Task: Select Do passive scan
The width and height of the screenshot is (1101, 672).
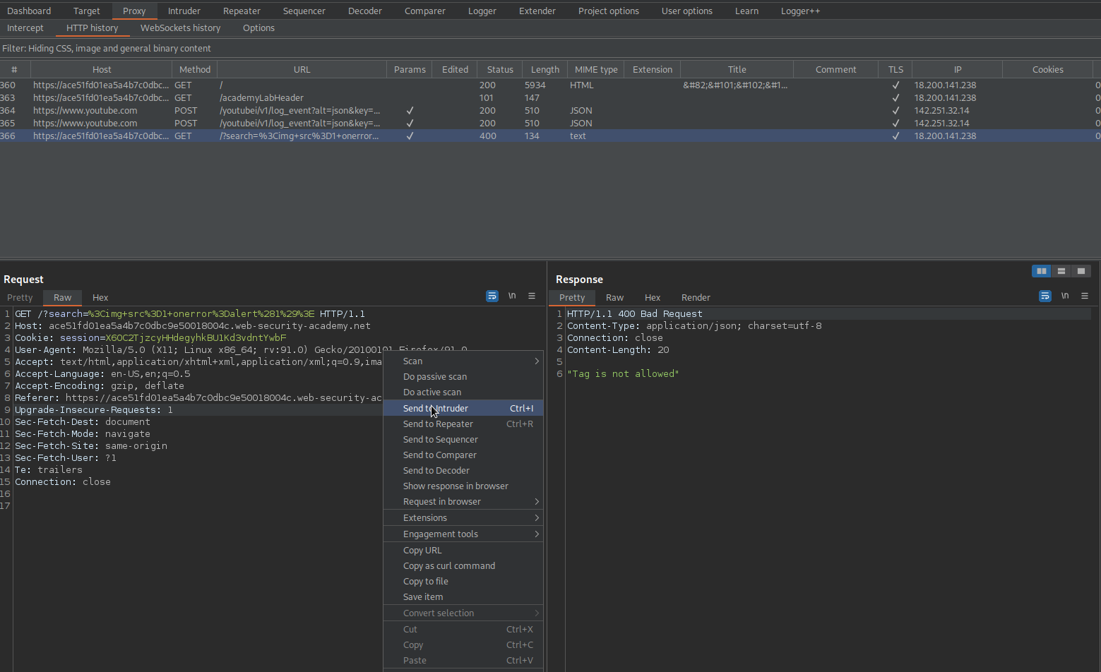Action: coord(463,376)
